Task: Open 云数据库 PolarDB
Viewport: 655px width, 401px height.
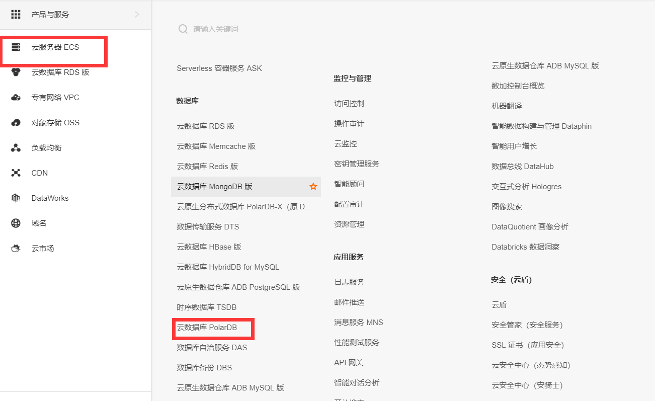Action: (207, 328)
